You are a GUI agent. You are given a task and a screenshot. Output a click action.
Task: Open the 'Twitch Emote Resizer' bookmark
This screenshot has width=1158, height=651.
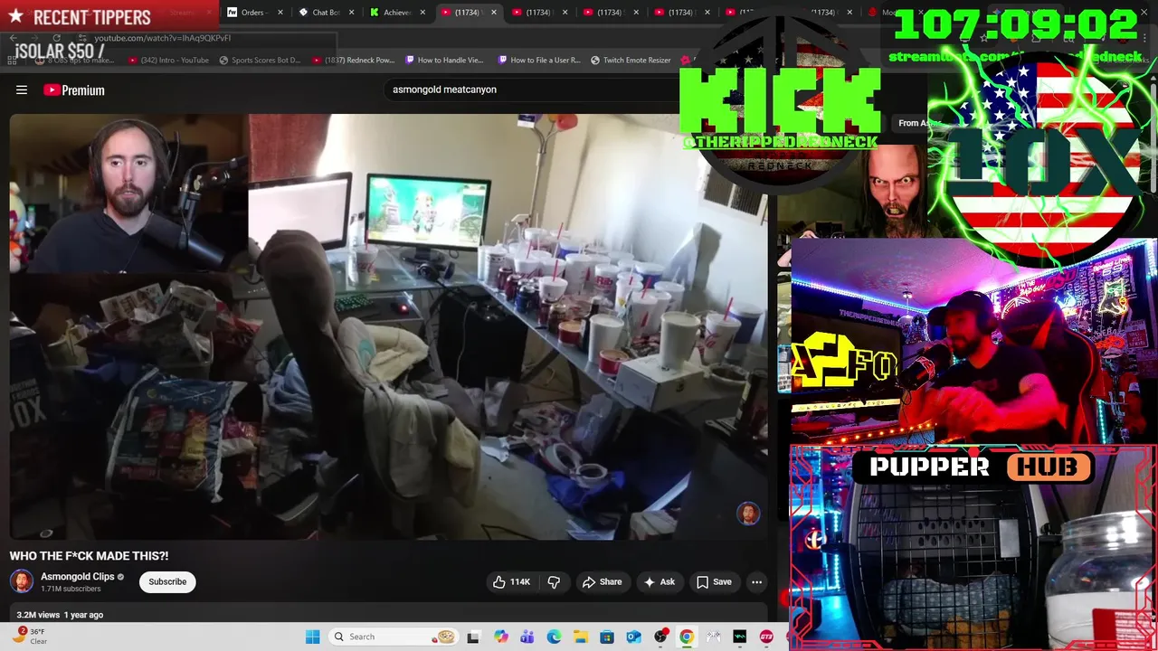point(631,60)
